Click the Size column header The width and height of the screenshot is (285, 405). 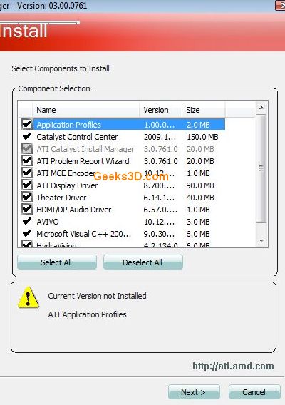pos(204,110)
